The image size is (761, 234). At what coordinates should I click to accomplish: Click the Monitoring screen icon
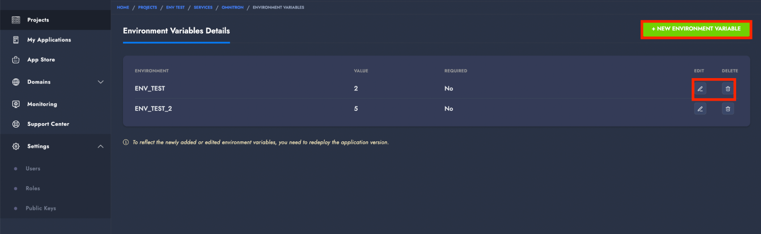16,104
